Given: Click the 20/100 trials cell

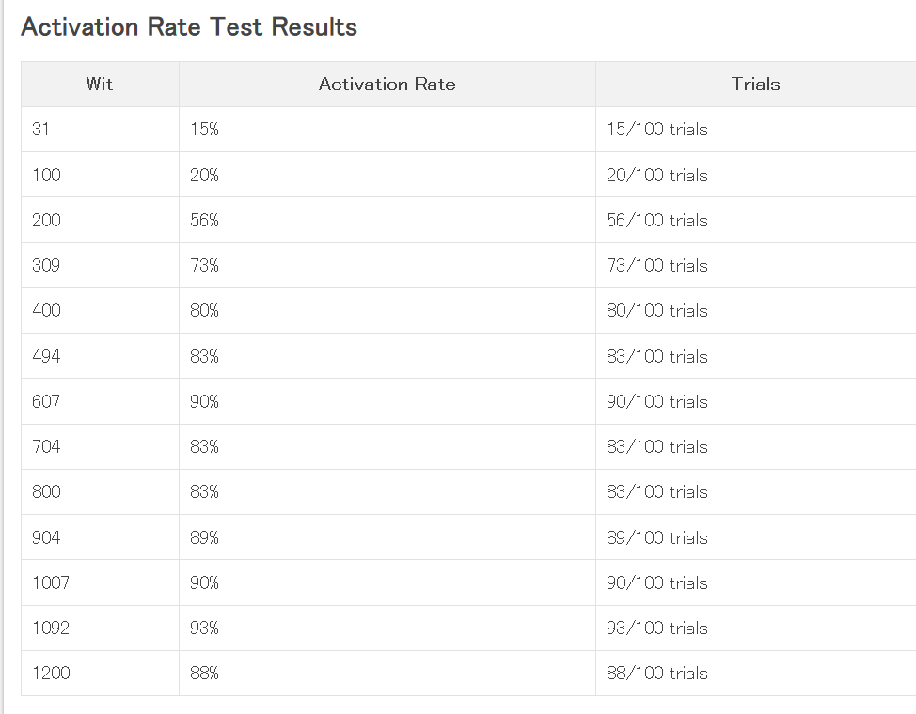Looking at the screenshot, I should click(x=756, y=175).
